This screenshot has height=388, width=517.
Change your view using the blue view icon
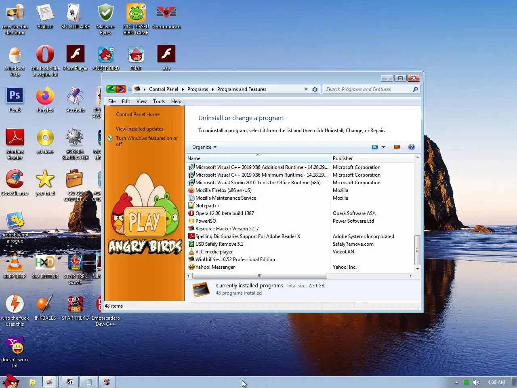(x=375, y=147)
